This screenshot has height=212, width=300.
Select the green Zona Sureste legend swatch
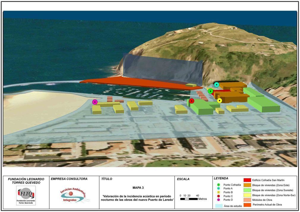(x=247, y=190)
